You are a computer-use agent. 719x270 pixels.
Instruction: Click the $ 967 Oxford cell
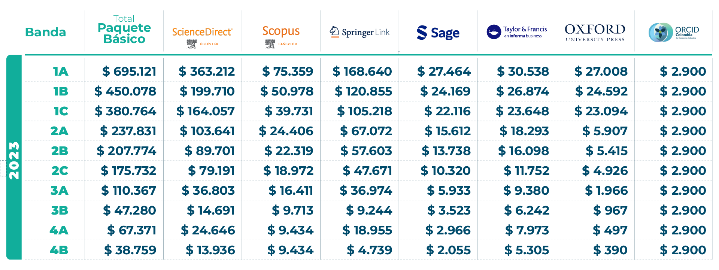(610, 210)
